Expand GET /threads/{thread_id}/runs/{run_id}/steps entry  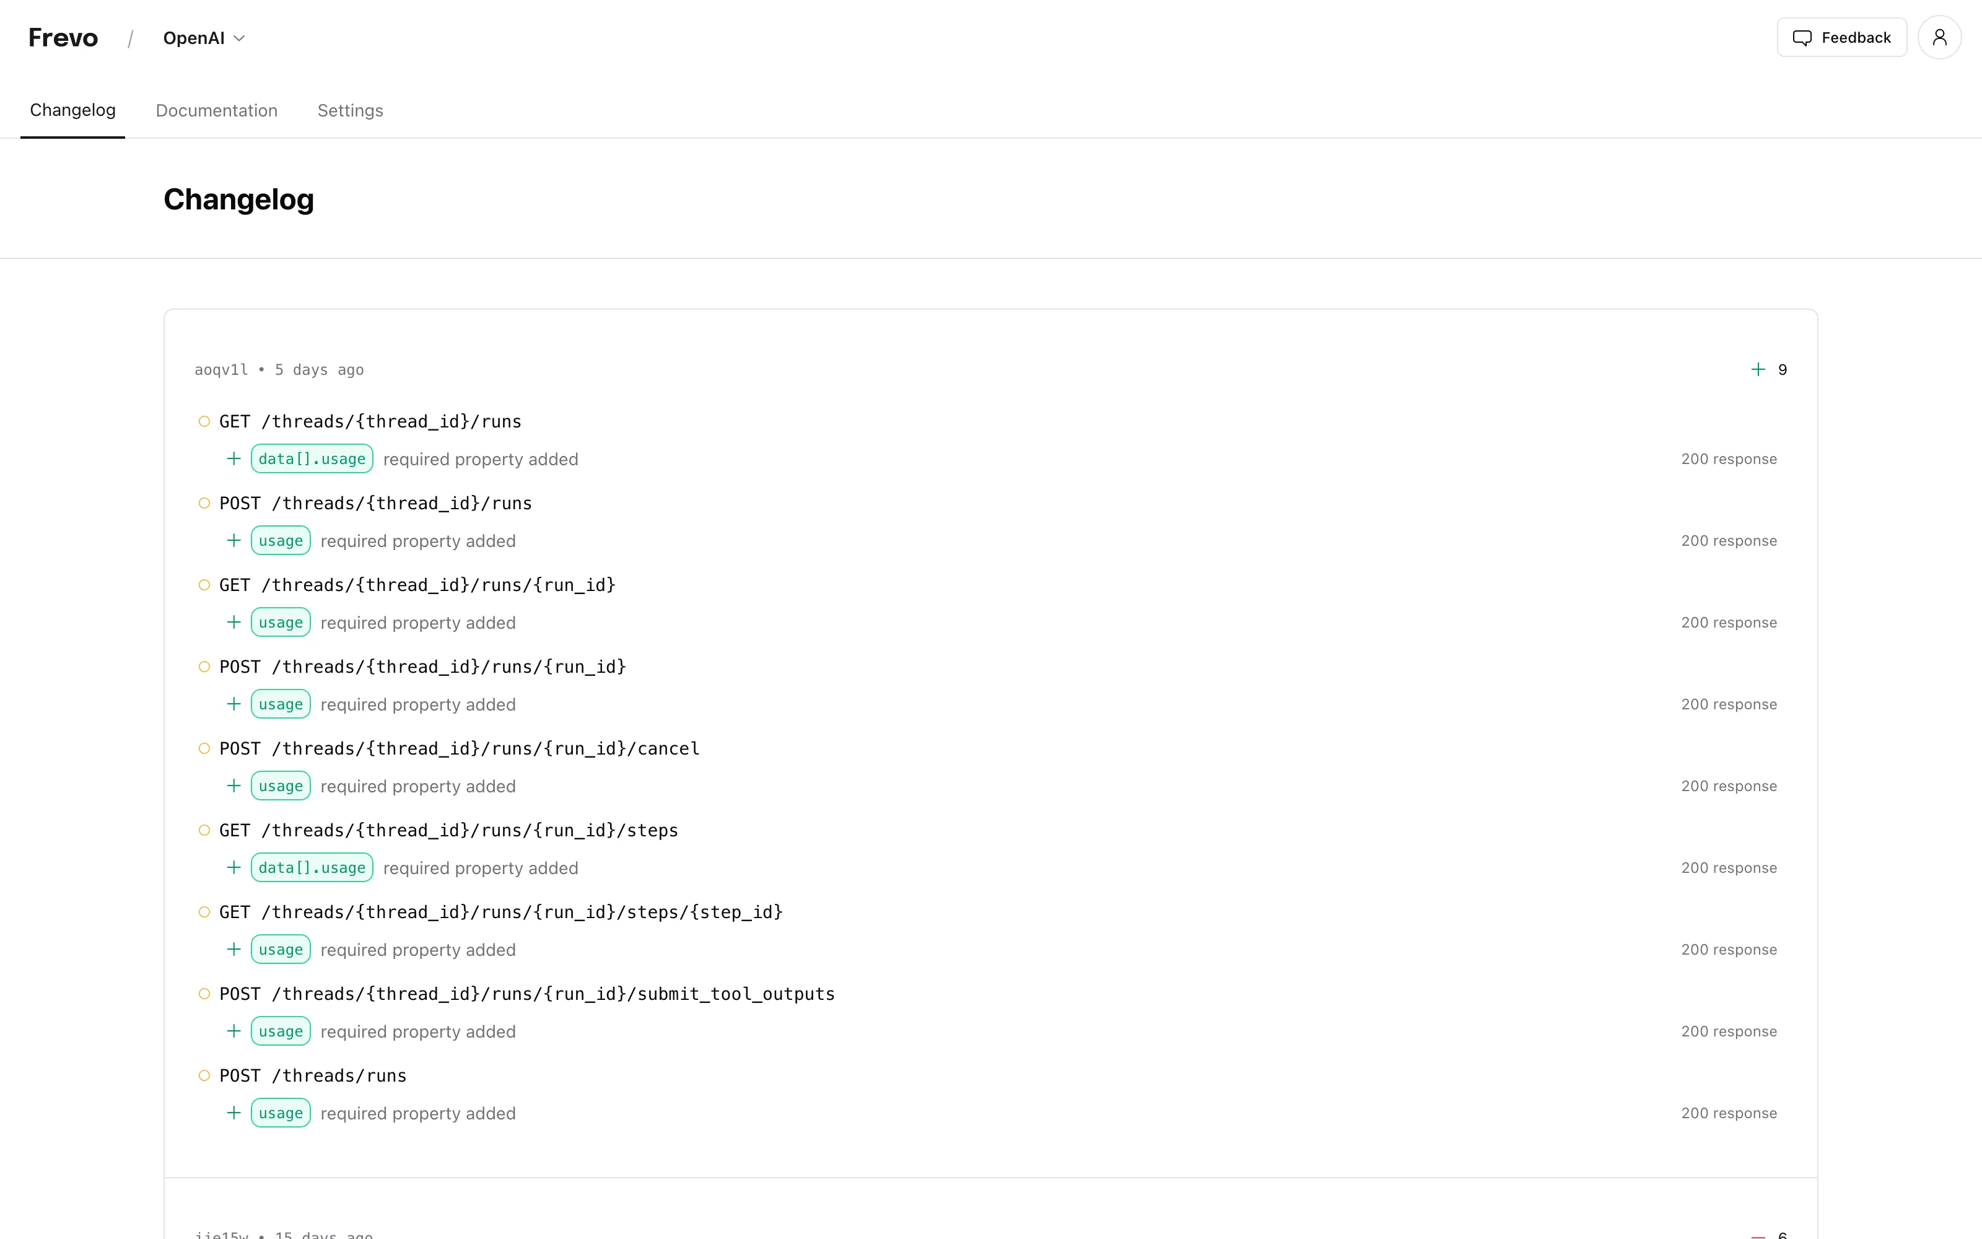pos(448,830)
